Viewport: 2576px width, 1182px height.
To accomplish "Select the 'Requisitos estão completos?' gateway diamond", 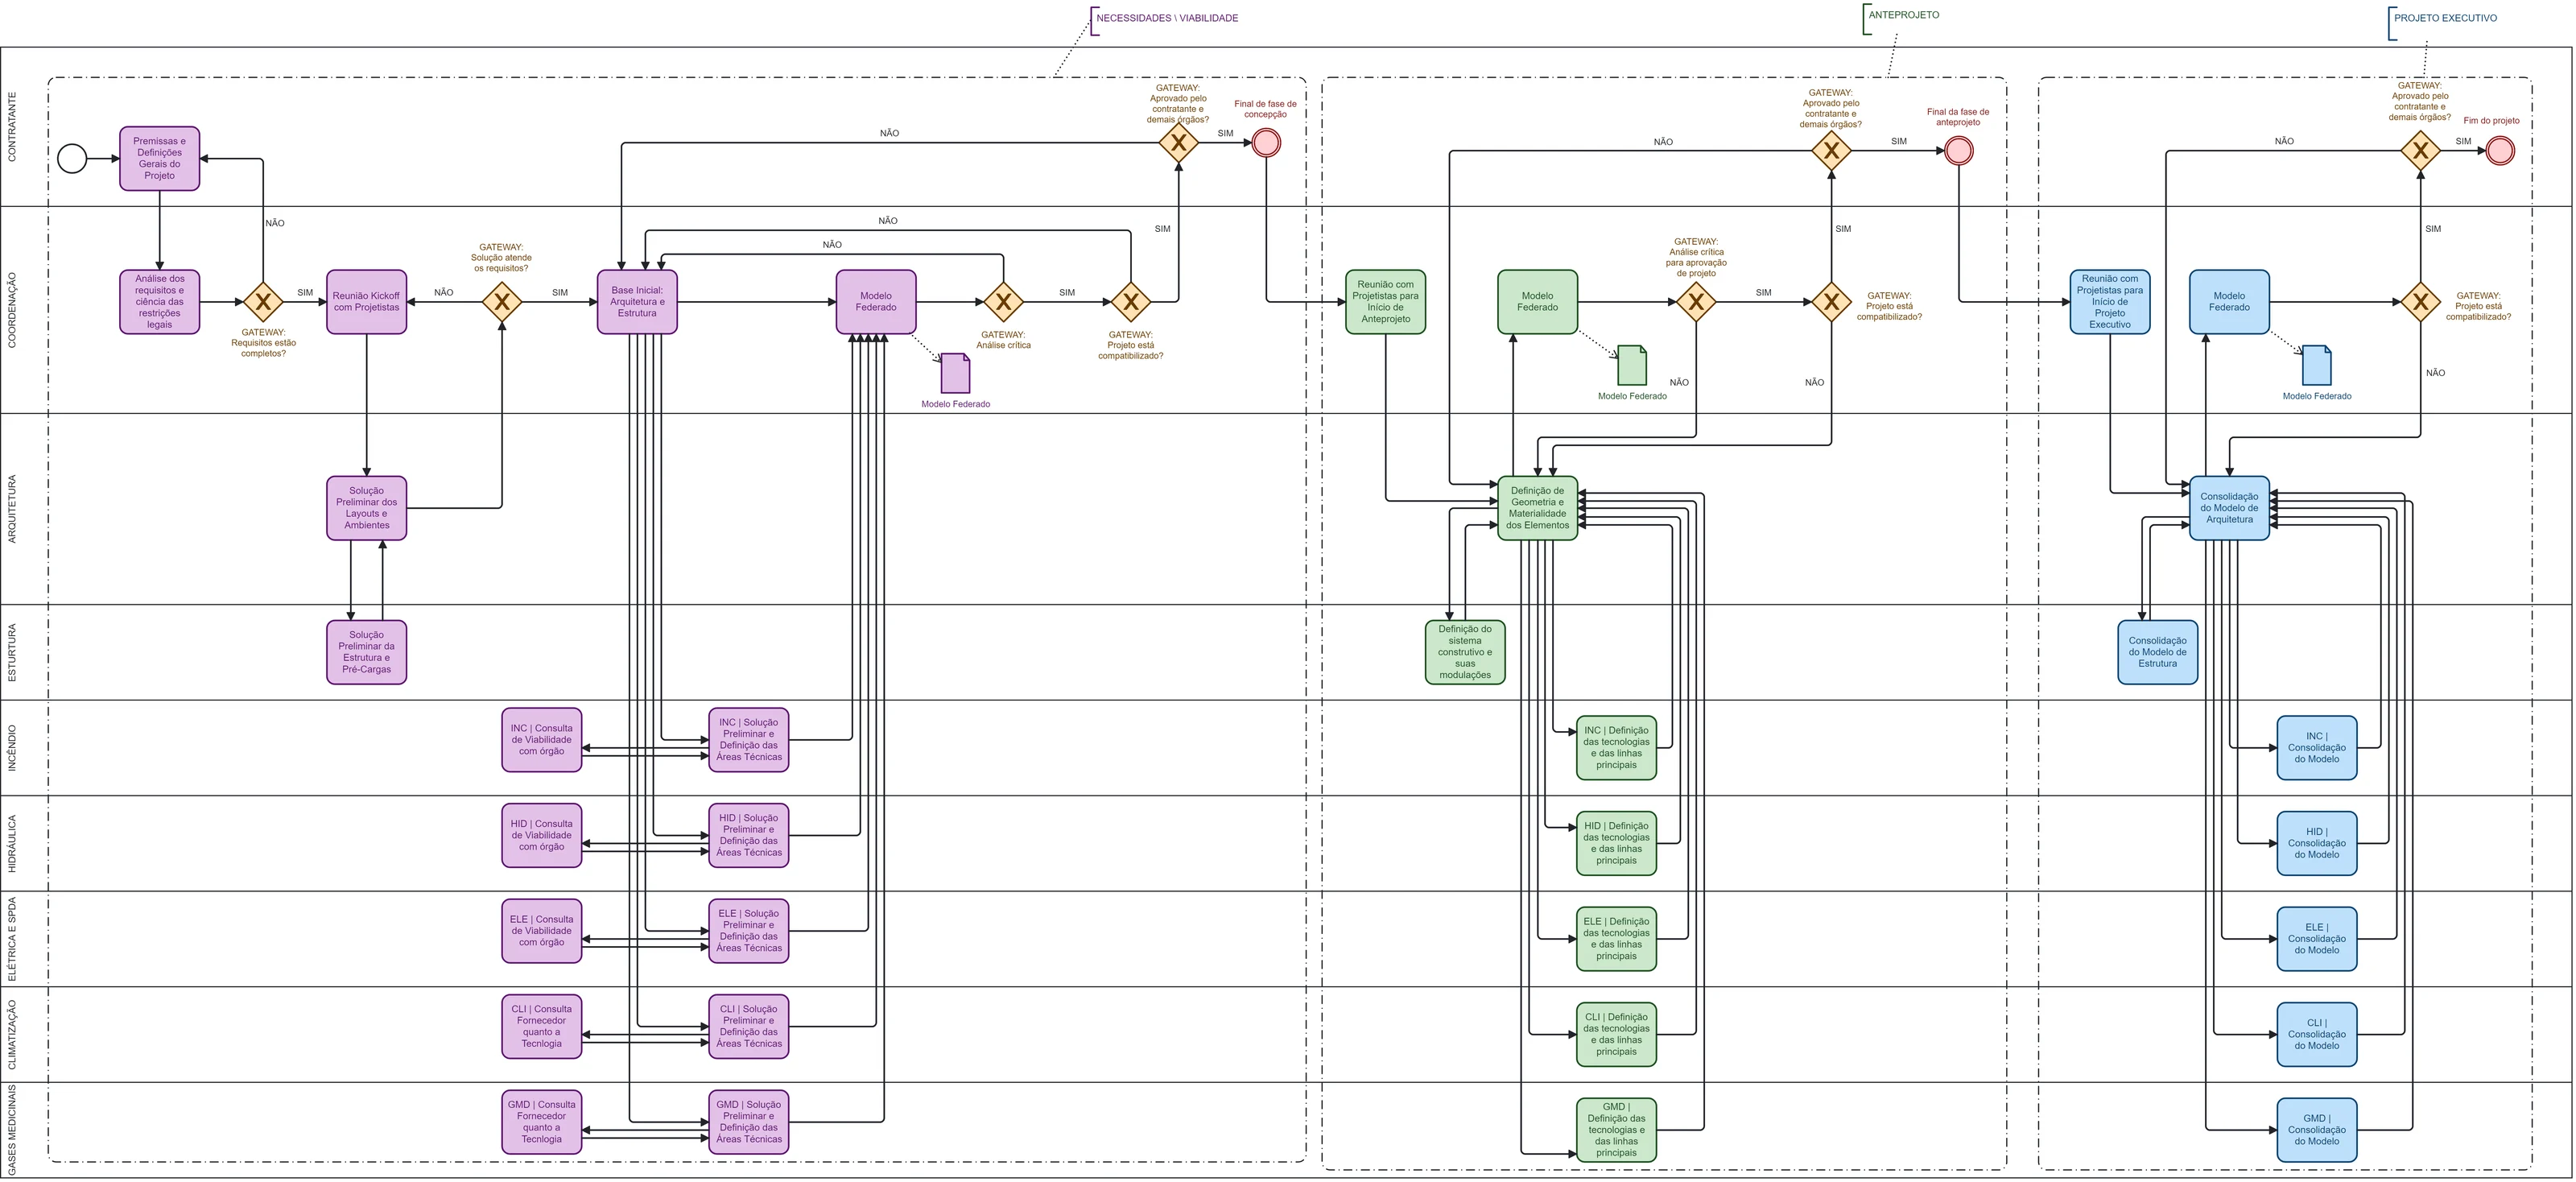I will 263,302.
